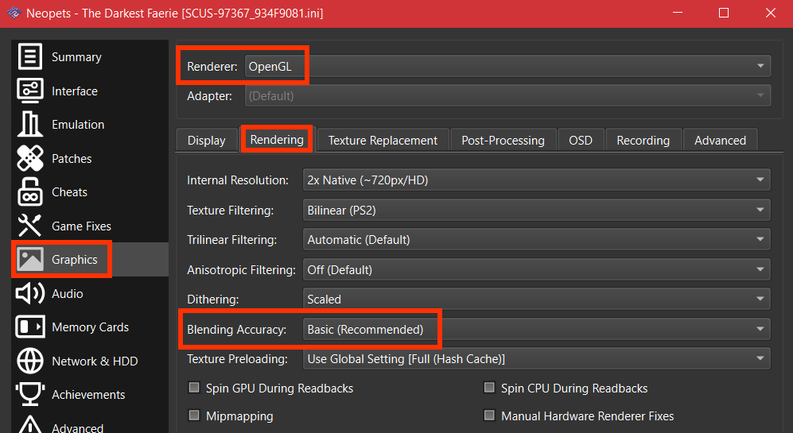
Task: Click the Patches bandage icon
Action: point(30,158)
